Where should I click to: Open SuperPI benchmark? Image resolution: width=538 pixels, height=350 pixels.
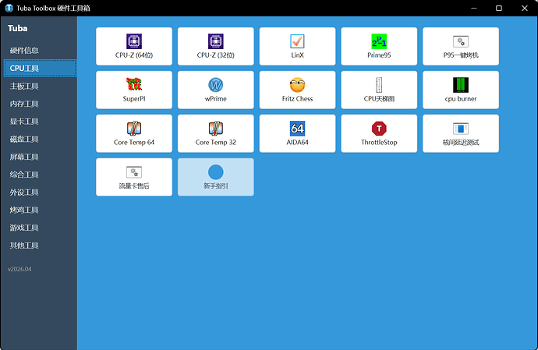coord(134,90)
